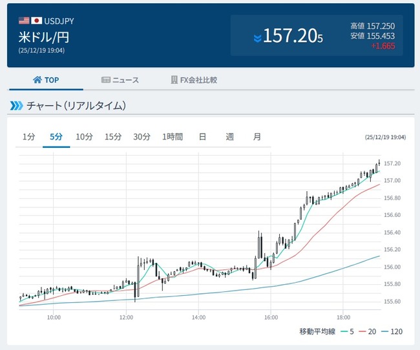
Task: Click the newspaper icon beside ニュース
Action: point(106,80)
